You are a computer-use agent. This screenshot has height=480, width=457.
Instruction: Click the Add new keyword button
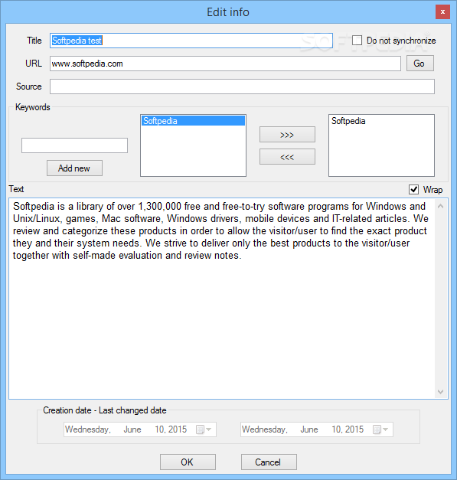74,168
